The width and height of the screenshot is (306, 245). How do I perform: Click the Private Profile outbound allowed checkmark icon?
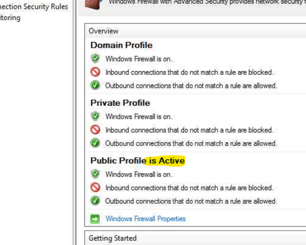95,143
